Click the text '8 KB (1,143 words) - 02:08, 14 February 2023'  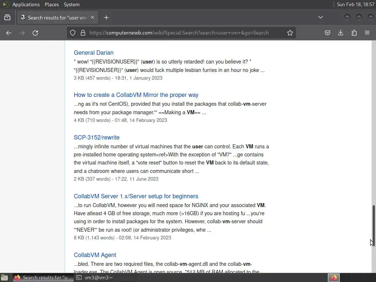[122, 238]
